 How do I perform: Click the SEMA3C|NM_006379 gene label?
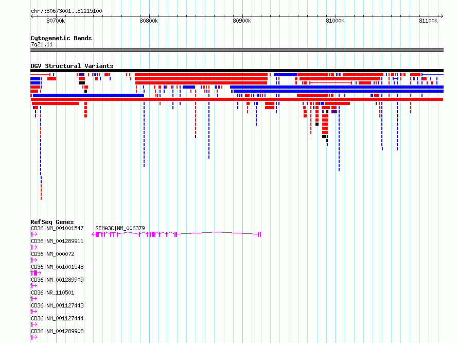(x=120, y=228)
